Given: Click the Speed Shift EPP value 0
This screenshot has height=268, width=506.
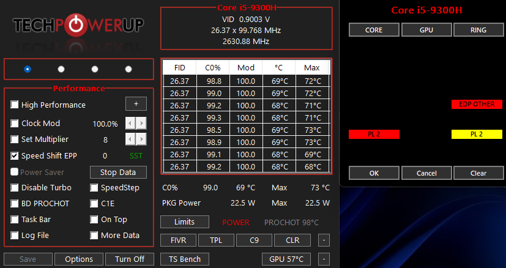Looking at the screenshot, I should (105, 156).
